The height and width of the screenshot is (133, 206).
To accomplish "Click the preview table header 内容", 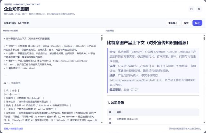I will (119, 112).
